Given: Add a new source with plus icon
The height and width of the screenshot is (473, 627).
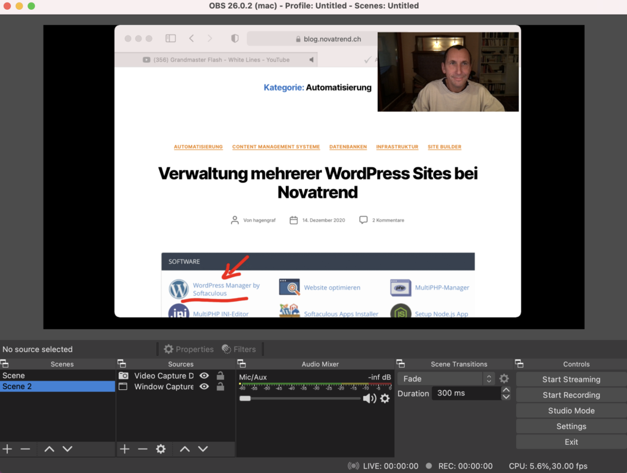Looking at the screenshot, I should point(125,449).
